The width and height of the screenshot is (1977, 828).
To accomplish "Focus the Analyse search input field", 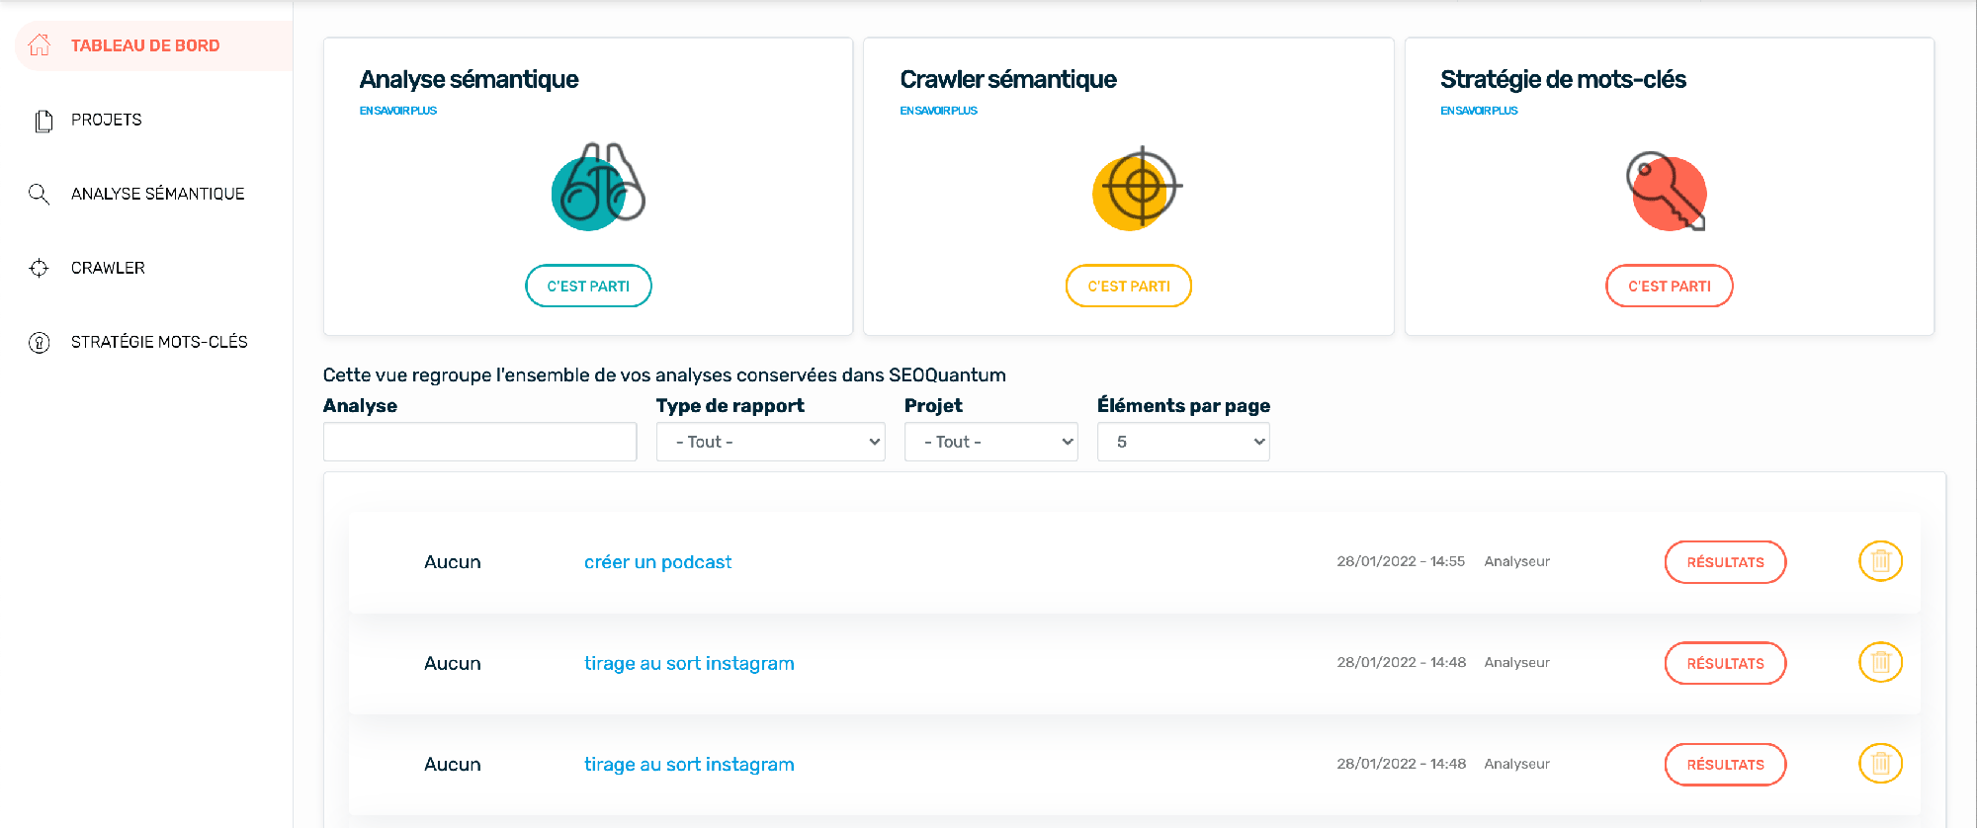I will point(479,442).
